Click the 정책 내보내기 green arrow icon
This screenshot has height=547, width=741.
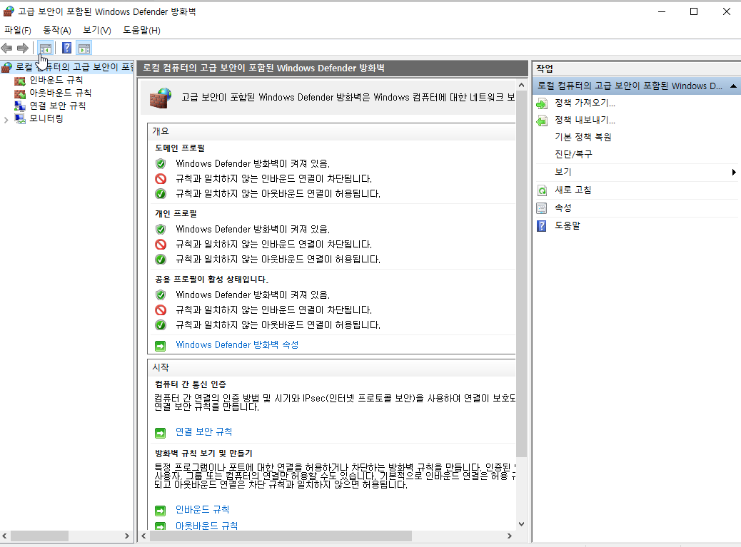pyautogui.click(x=542, y=121)
